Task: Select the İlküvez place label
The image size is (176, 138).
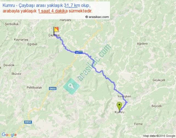Action: (16, 74)
